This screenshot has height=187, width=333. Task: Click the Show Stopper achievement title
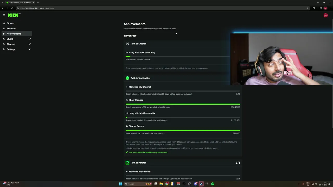[136, 100]
